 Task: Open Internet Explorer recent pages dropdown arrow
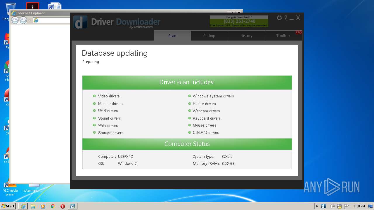pos(30,20)
